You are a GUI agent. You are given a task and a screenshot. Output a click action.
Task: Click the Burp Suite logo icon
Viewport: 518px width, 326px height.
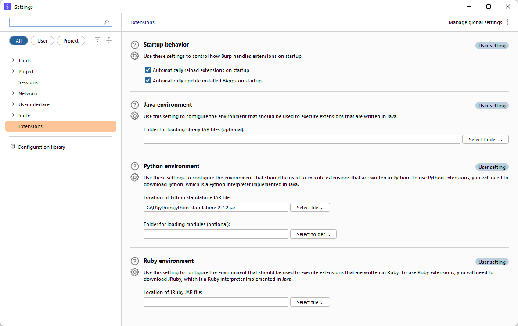coord(7,7)
